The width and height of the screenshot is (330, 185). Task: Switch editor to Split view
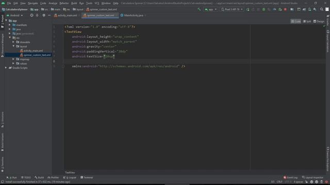307,22
